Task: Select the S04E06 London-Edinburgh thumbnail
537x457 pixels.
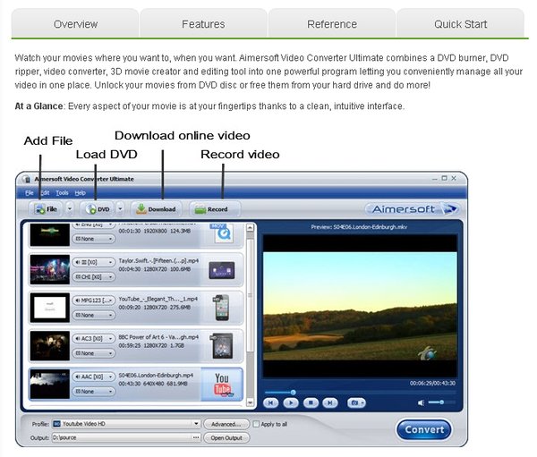Action: [49, 384]
